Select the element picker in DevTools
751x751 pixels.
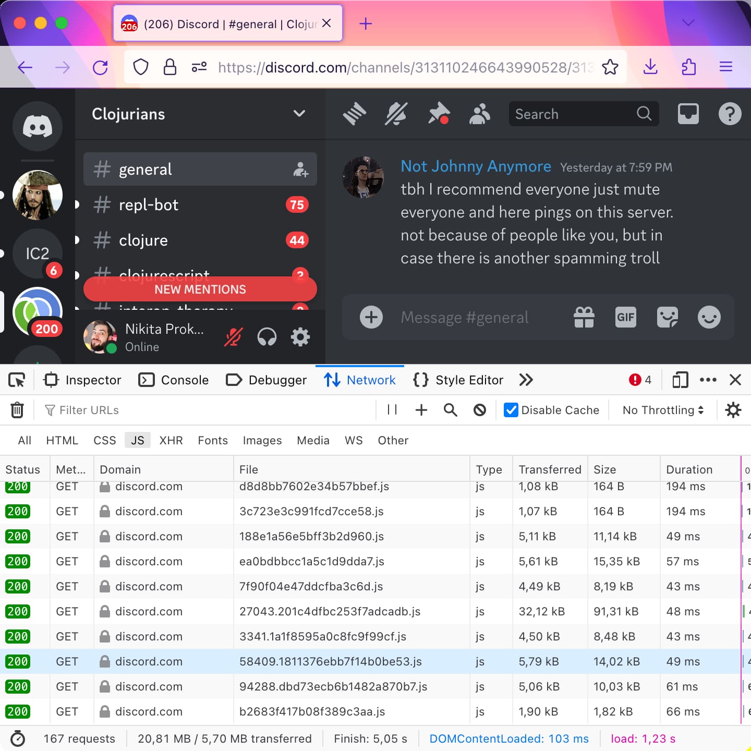pyautogui.click(x=17, y=380)
